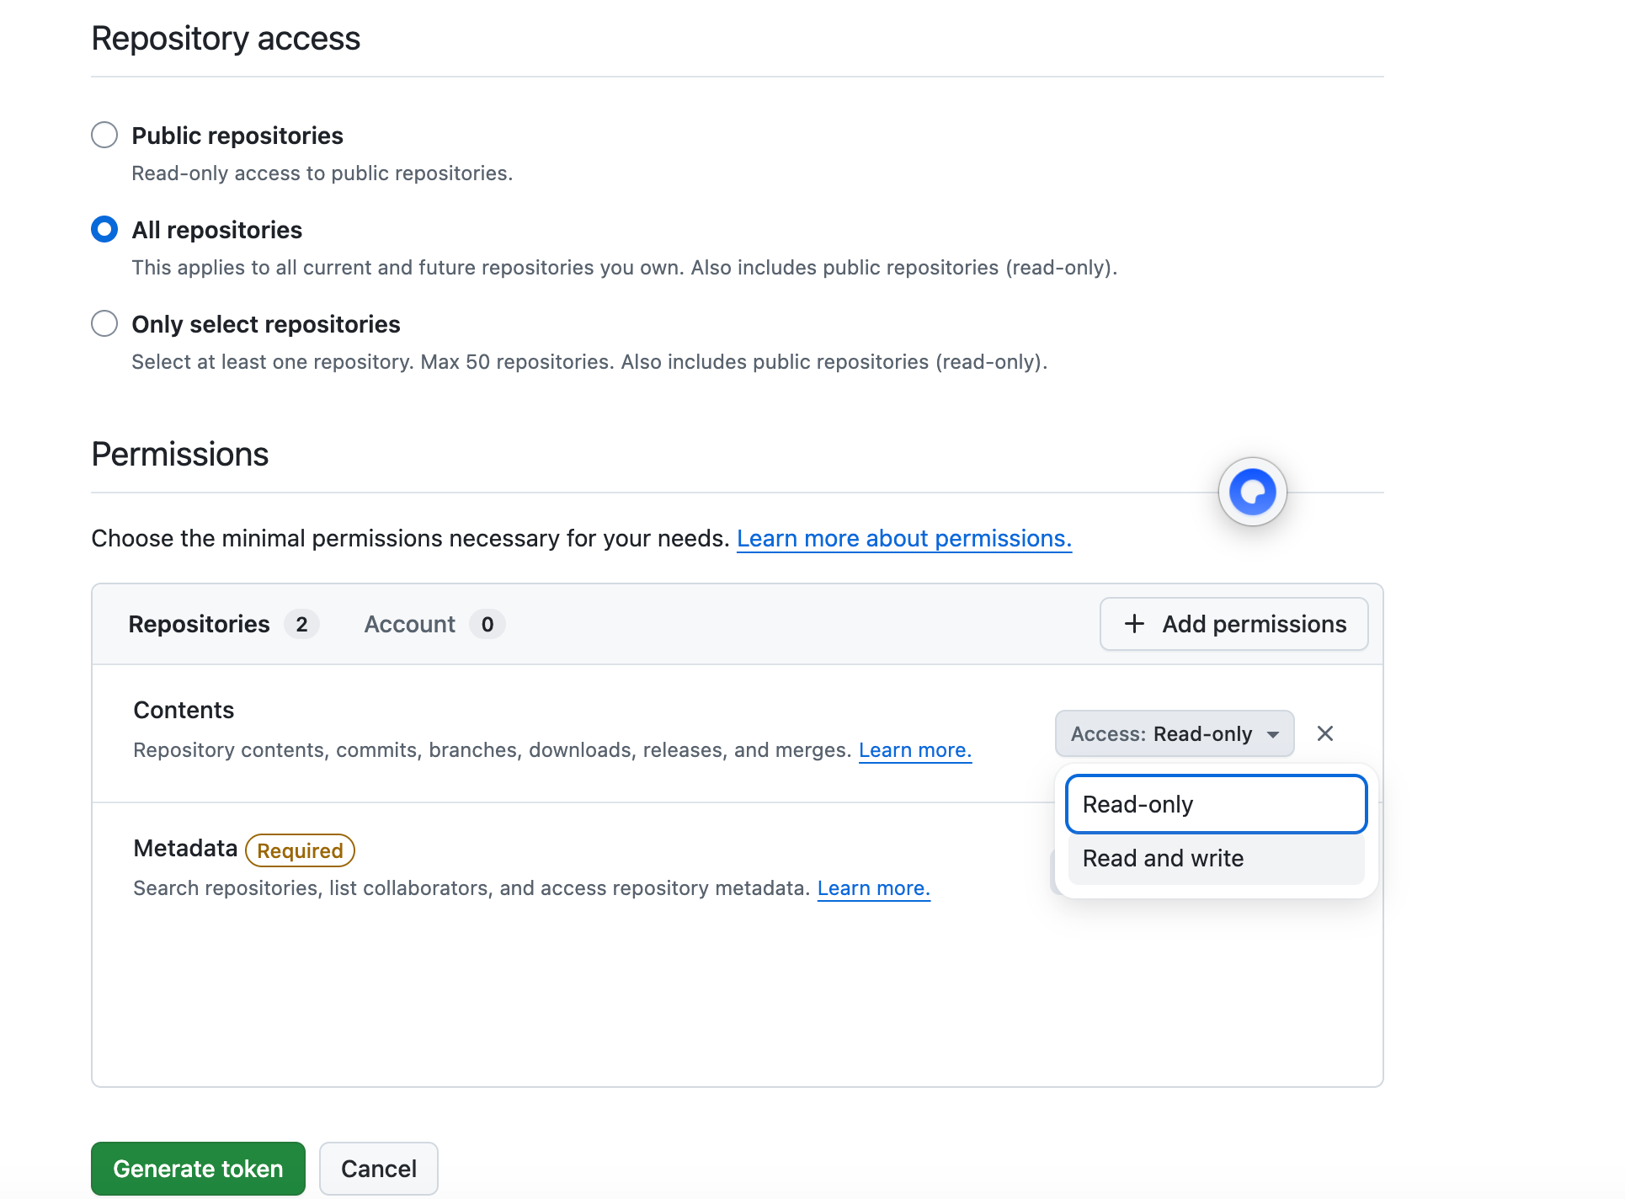Click the Repository access heading
The height and width of the screenshot is (1199, 1625).
coord(226,39)
